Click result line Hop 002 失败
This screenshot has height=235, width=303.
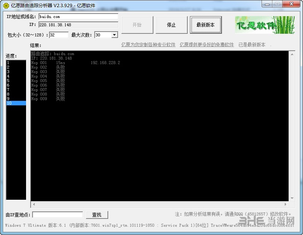(x=48, y=67)
